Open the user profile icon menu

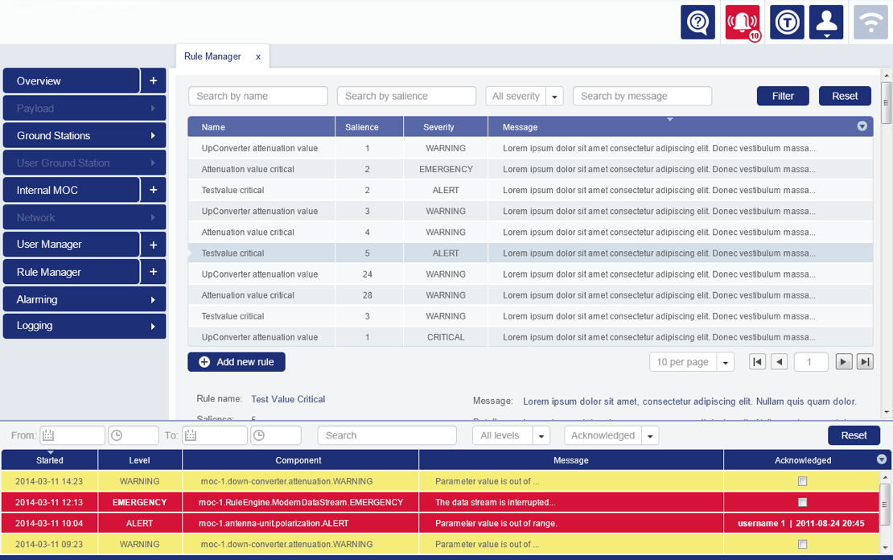pyautogui.click(x=825, y=23)
